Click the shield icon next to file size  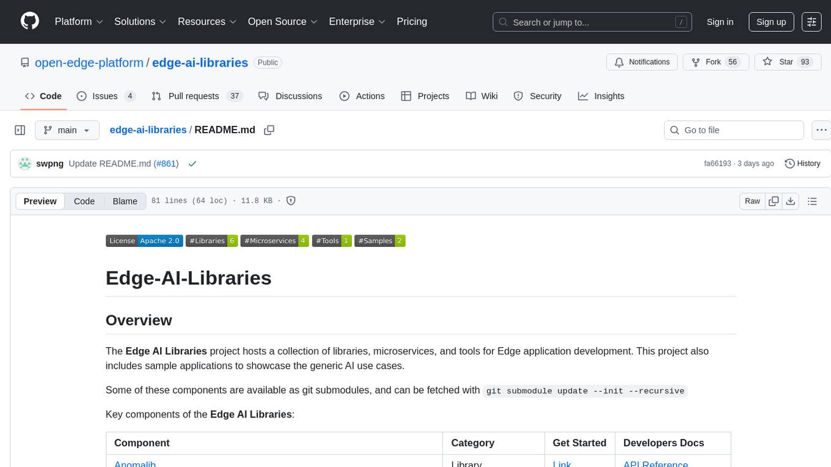[291, 201]
